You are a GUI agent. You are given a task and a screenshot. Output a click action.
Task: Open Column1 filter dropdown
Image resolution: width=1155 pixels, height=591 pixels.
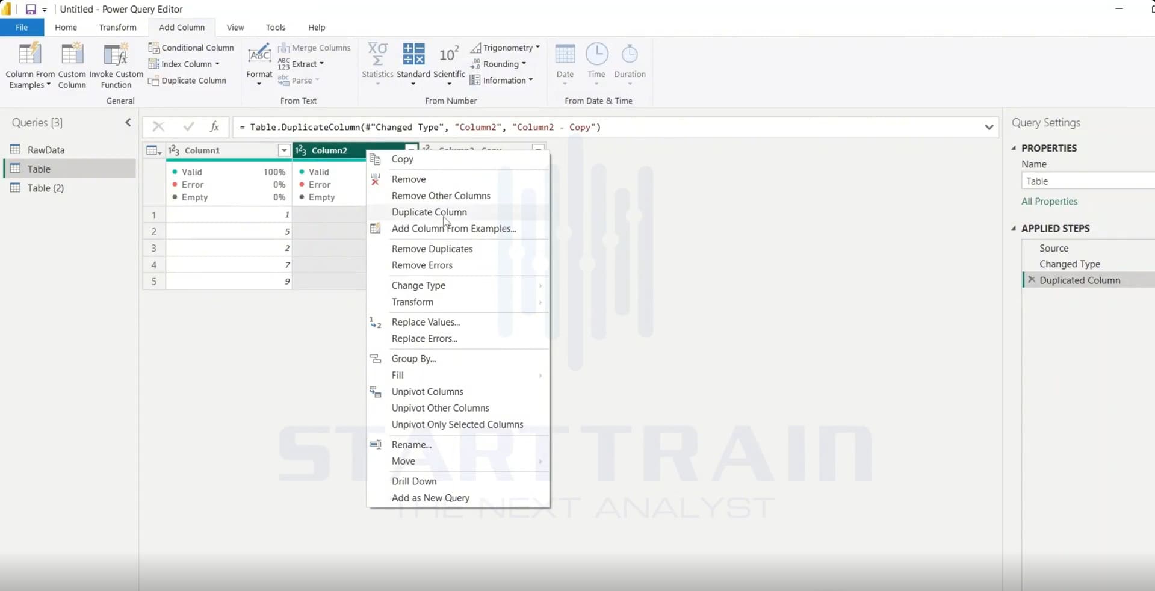point(283,150)
